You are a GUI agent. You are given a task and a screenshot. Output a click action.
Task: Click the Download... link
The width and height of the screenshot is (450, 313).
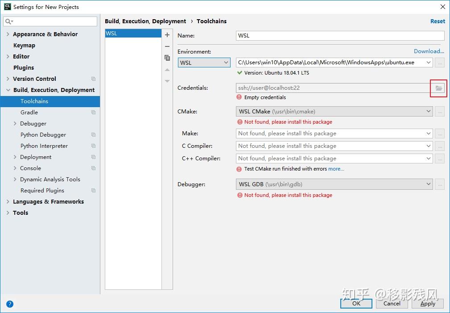tap(429, 51)
